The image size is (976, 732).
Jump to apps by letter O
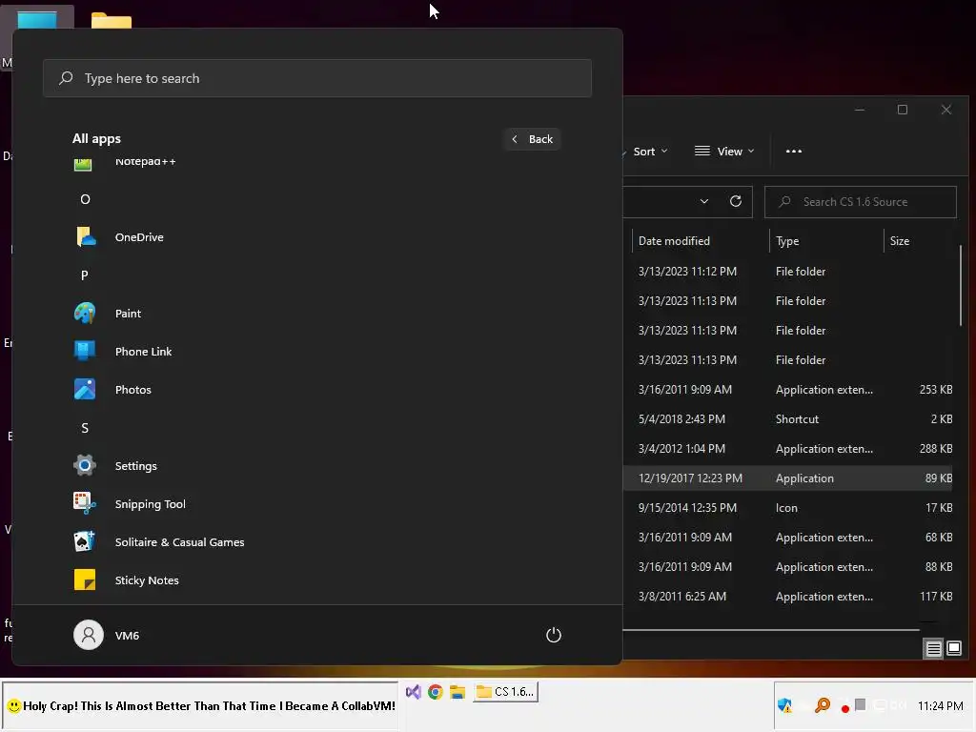pos(85,199)
